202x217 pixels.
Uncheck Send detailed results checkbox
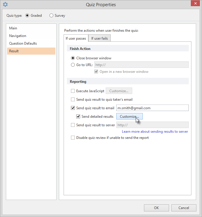pyautogui.click(x=78, y=117)
